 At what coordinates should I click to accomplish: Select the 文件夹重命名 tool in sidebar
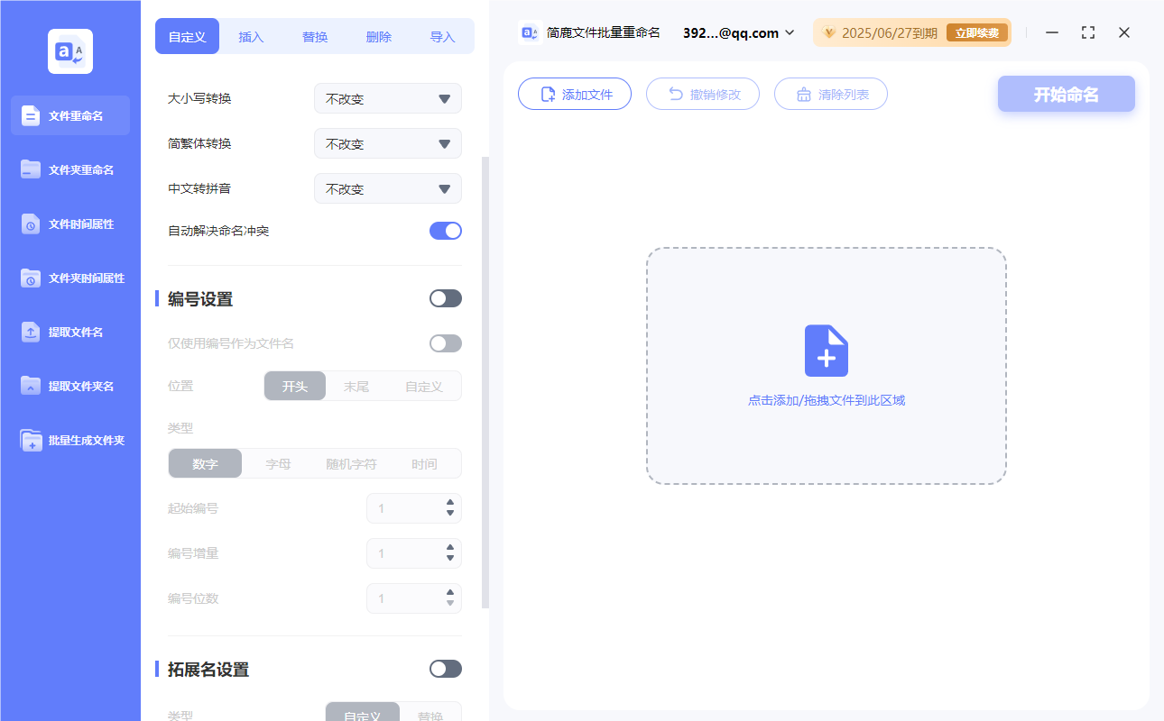(69, 169)
